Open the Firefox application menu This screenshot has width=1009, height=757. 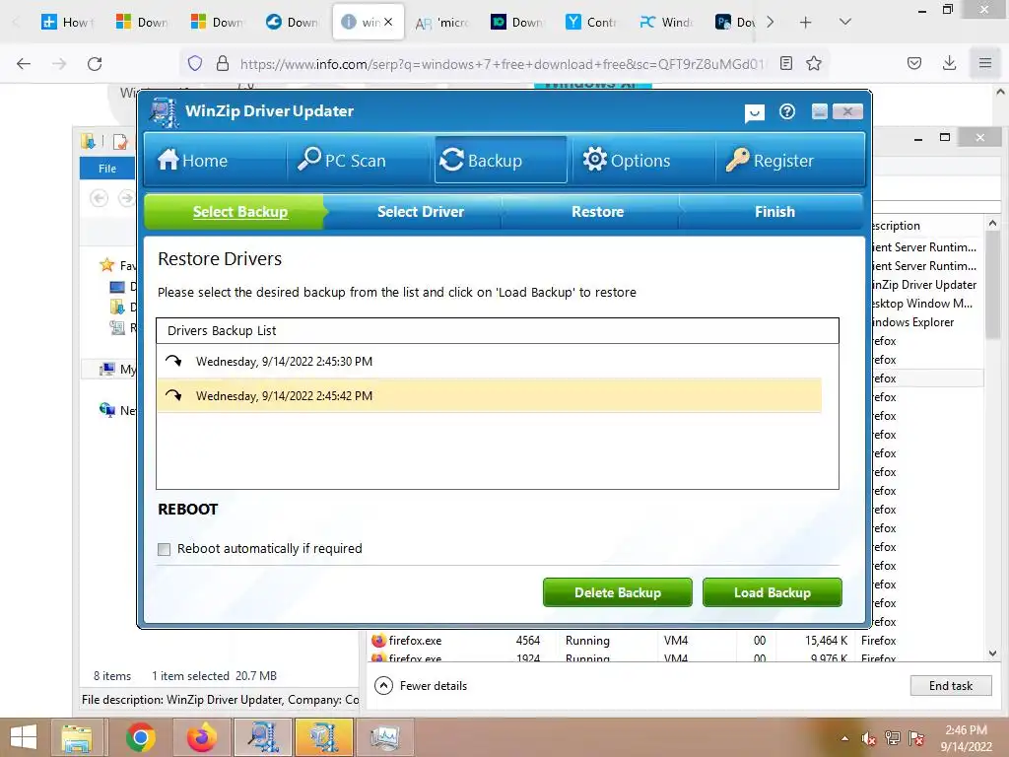(984, 63)
